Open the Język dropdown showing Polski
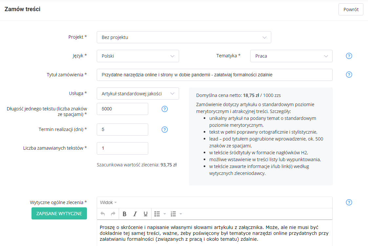The width and height of the screenshot is (368, 246). [x=138, y=56]
